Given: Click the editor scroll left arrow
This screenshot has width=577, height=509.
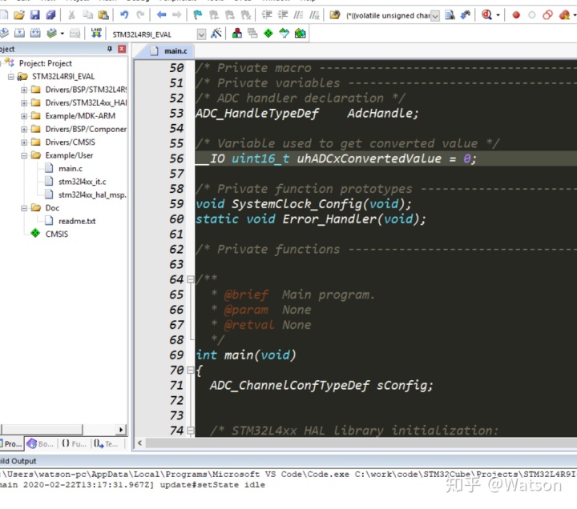Looking at the screenshot, I should [139, 443].
